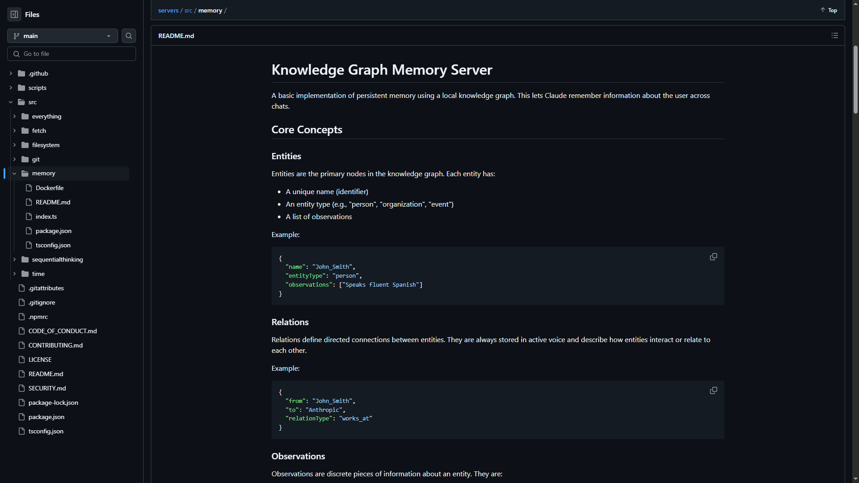Viewport: 859px width, 483px height.
Task: Expand the sequentialthinking folder
Action: [14, 259]
